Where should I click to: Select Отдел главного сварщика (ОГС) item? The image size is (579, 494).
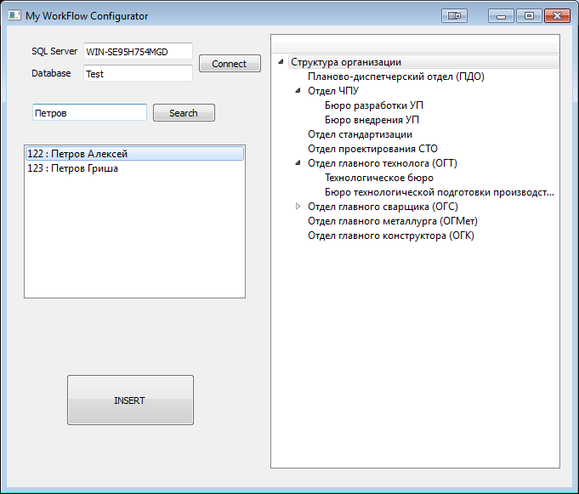(383, 207)
